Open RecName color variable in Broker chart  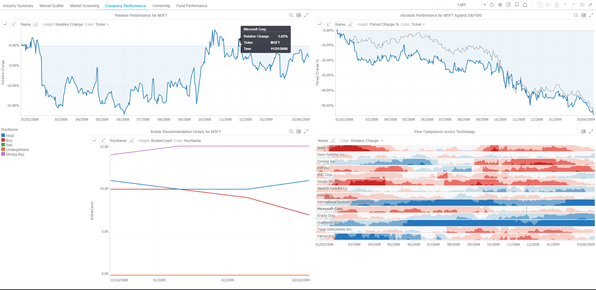(x=192, y=141)
